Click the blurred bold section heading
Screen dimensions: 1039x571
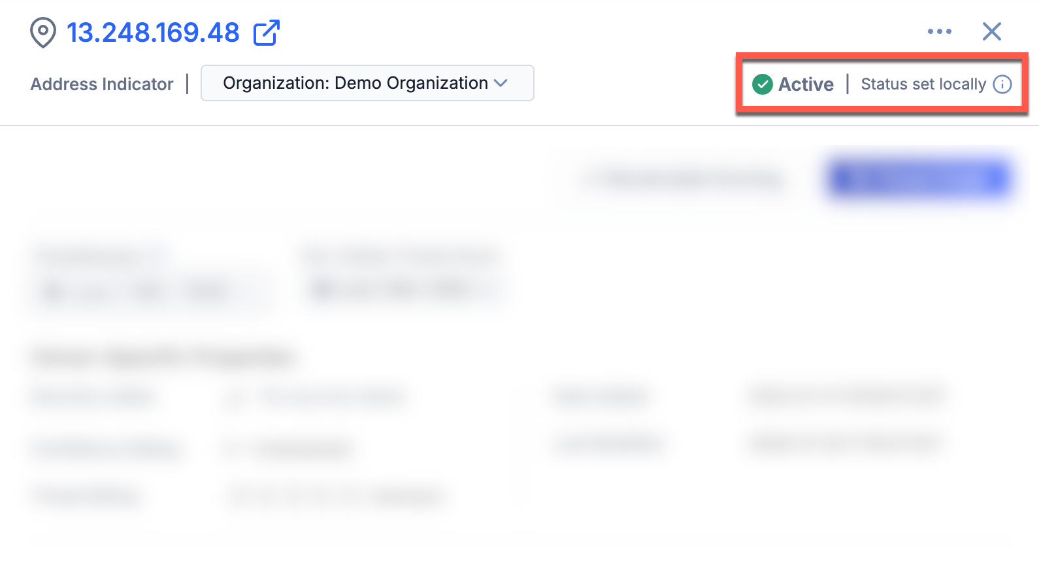point(163,357)
